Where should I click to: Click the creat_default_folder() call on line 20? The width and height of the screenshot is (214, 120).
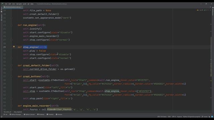click(44, 14)
